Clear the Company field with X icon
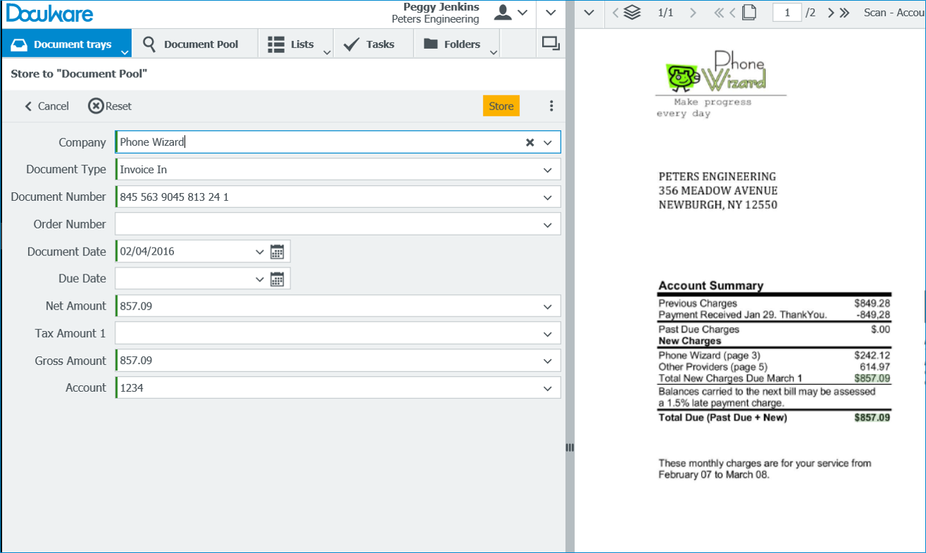The image size is (926, 553). pyautogui.click(x=529, y=142)
